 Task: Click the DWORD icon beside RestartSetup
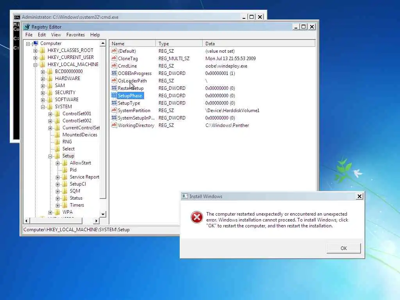(x=114, y=88)
